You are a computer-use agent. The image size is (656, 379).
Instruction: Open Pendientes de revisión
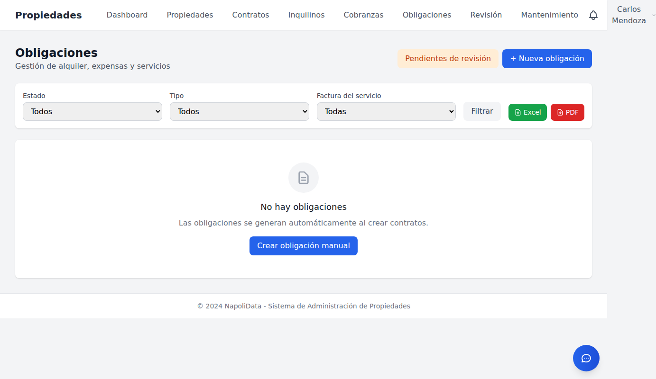447,58
